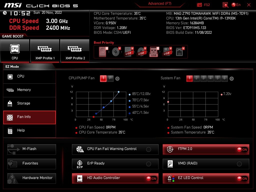The image size is (256, 192).
Task: Open the Memory section
Action: 29,90
